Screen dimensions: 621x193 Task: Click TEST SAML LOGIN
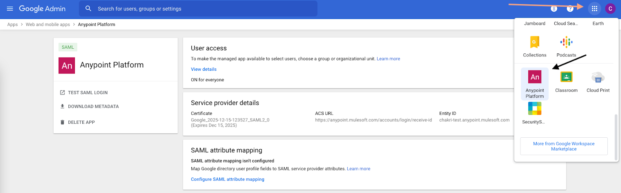tap(88, 92)
